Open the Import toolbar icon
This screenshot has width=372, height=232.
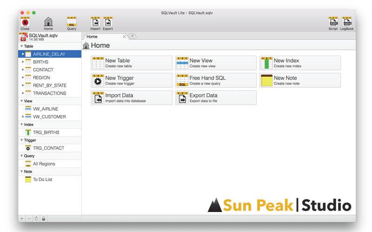tap(95, 22)
